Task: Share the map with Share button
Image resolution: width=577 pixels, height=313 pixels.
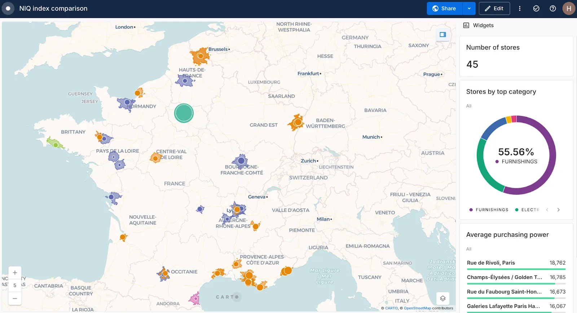Action: (x=444, y=8)
